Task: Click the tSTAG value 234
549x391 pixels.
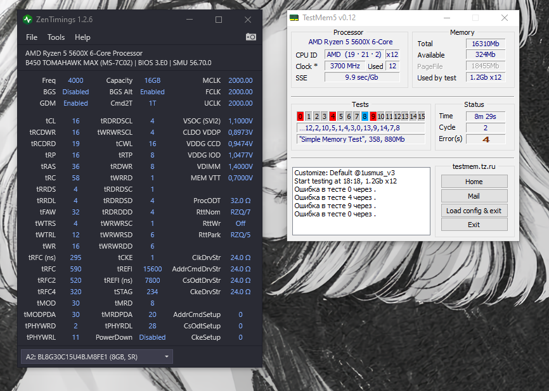Action: pyautogui.click(x=152, y=292)
